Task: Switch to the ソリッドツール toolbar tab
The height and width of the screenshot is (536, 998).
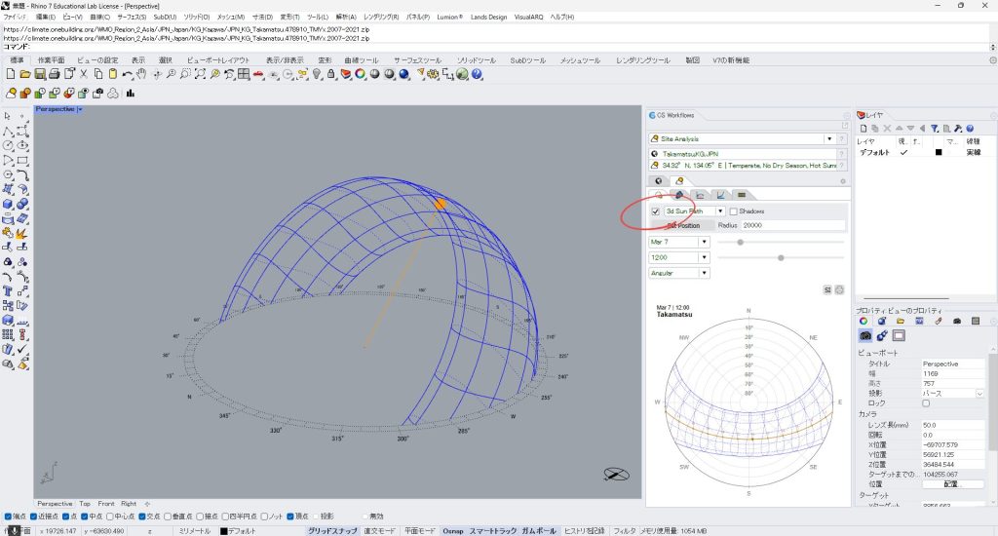Action: 476,60
